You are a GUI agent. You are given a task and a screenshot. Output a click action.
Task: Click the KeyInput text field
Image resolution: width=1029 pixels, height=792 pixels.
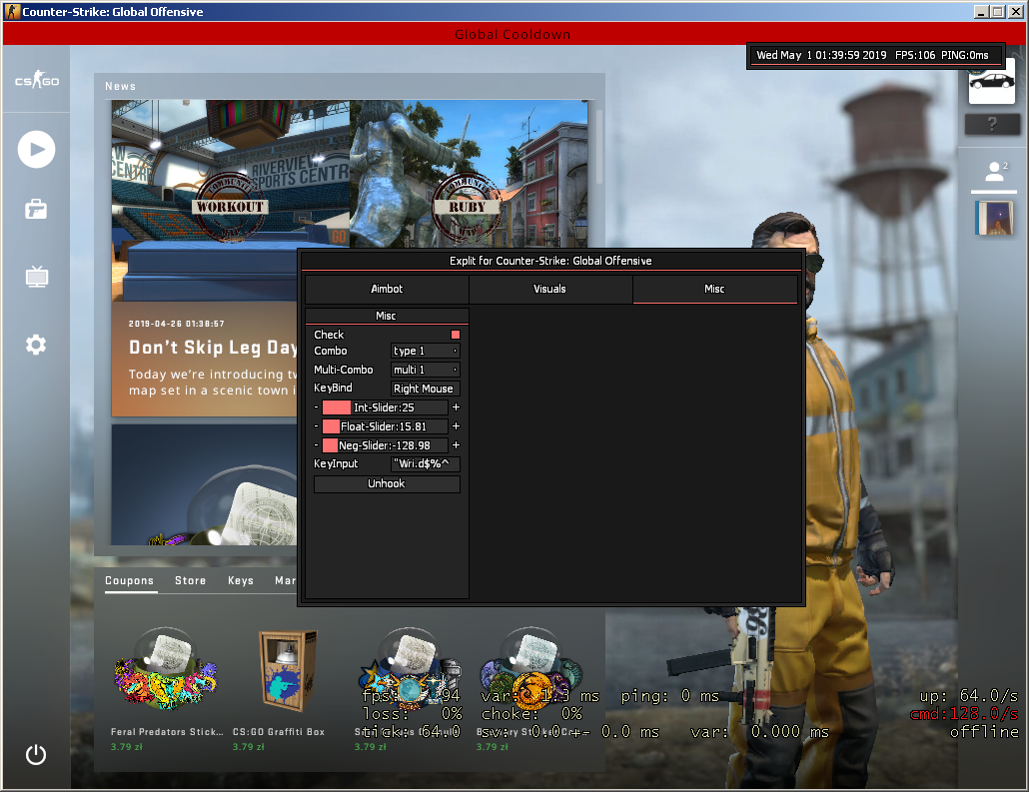coord(426,463)
